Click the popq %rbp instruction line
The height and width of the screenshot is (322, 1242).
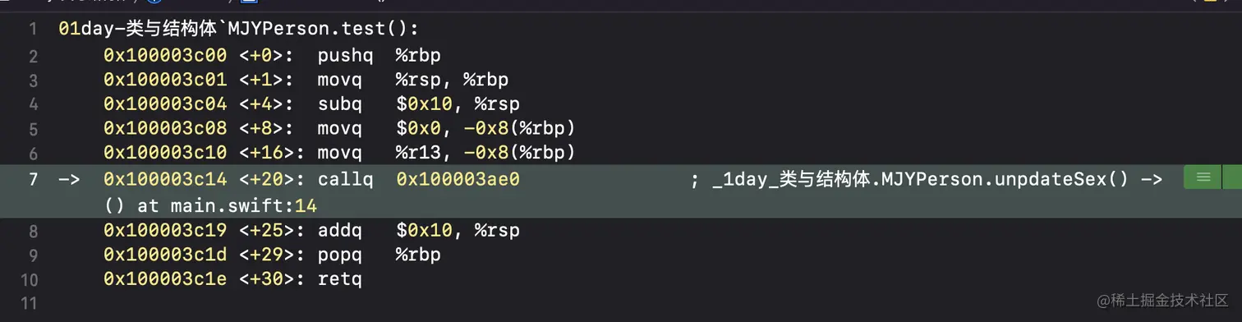[379, 255]
